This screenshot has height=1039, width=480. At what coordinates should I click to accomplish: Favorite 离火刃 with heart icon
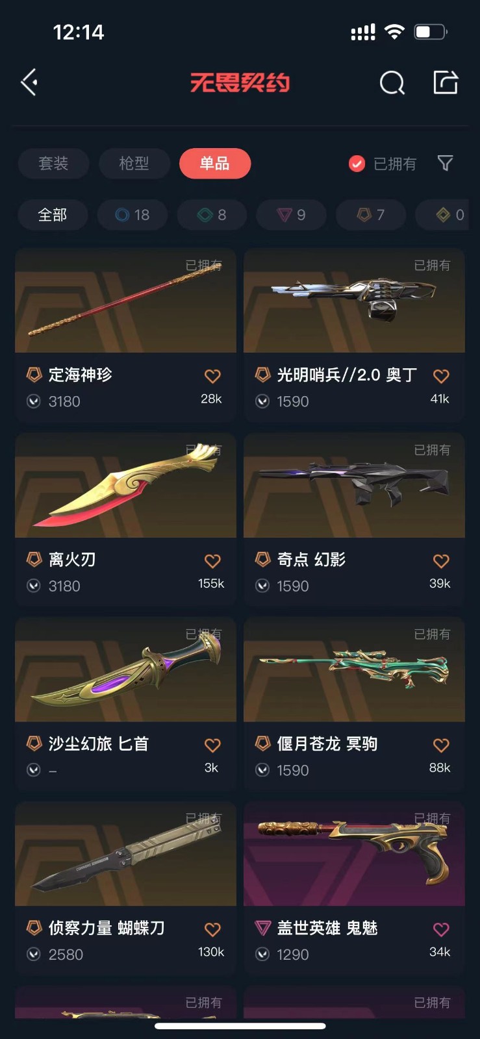coord(212,560)
